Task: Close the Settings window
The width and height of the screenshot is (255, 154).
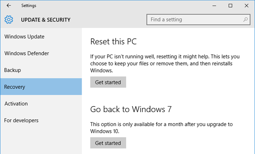Action: pos(246,5)
